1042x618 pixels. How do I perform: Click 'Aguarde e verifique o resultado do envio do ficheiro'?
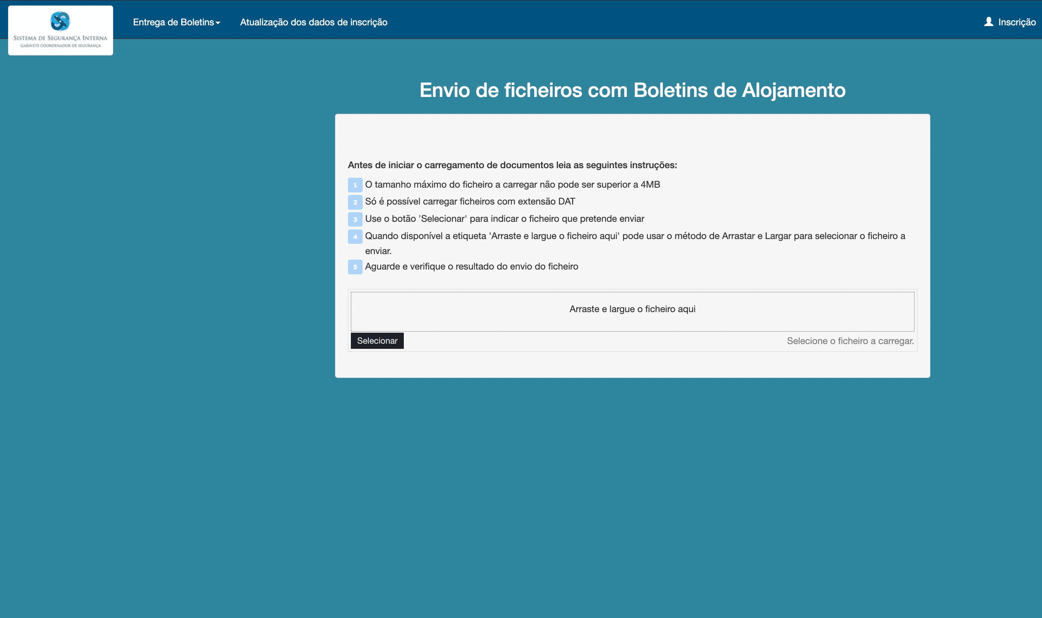[x=472, y=267]
